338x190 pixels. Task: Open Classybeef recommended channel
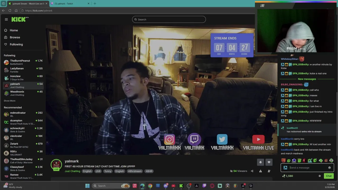coord(23,168)
